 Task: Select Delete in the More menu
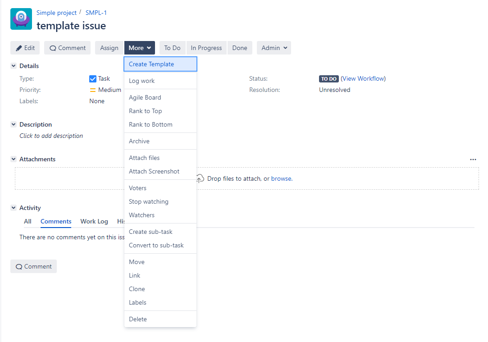(x=138, y=319)
